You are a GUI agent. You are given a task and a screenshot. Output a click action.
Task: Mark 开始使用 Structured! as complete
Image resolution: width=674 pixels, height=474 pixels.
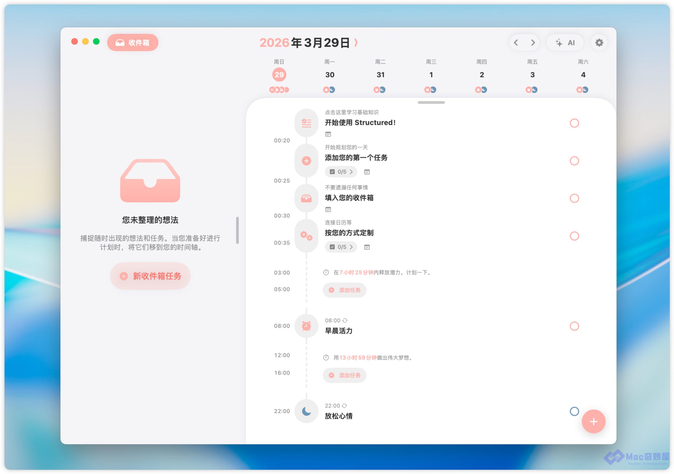click(574, 123)
